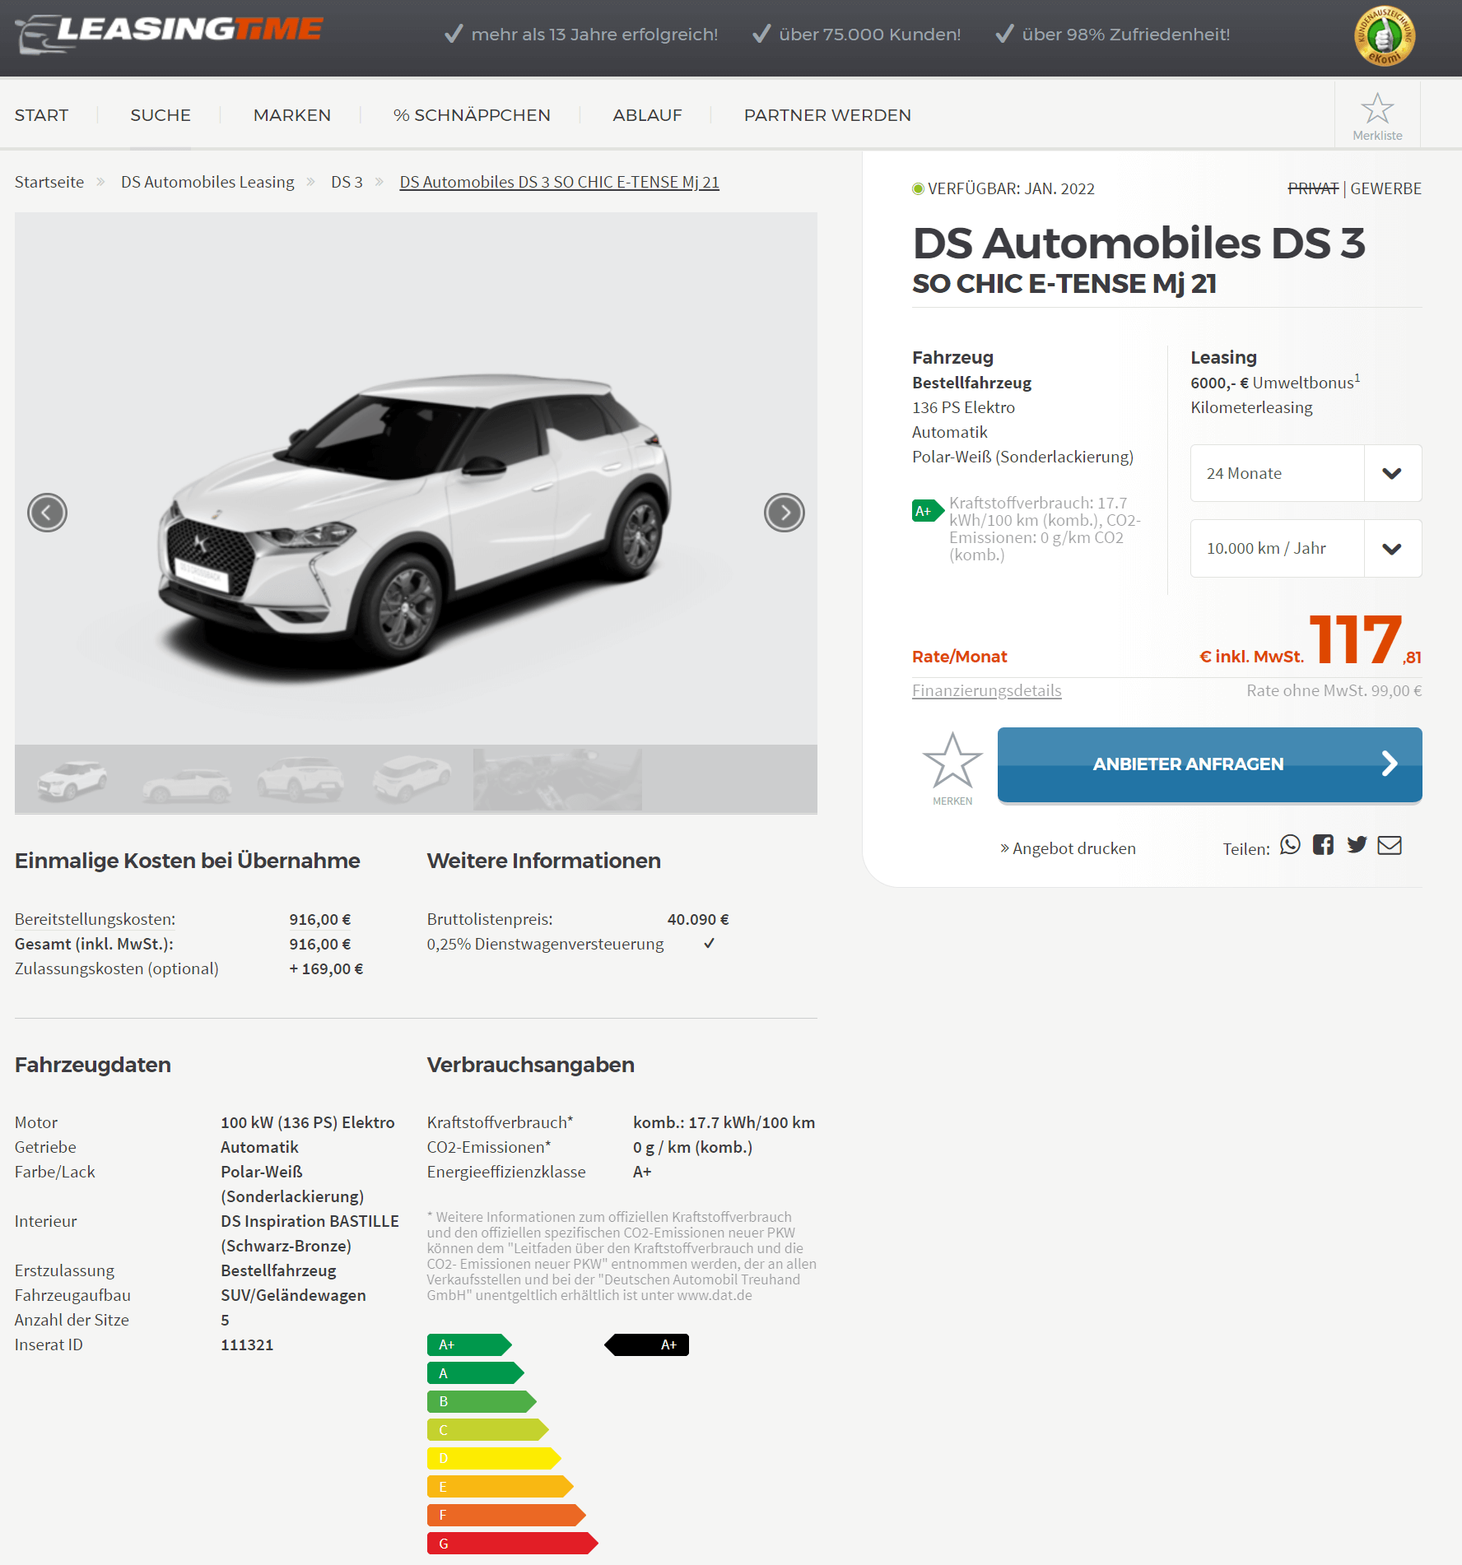
Task: Click 'über 98% Zufriedenheit!' header text
Action: tap(1125, 35)
